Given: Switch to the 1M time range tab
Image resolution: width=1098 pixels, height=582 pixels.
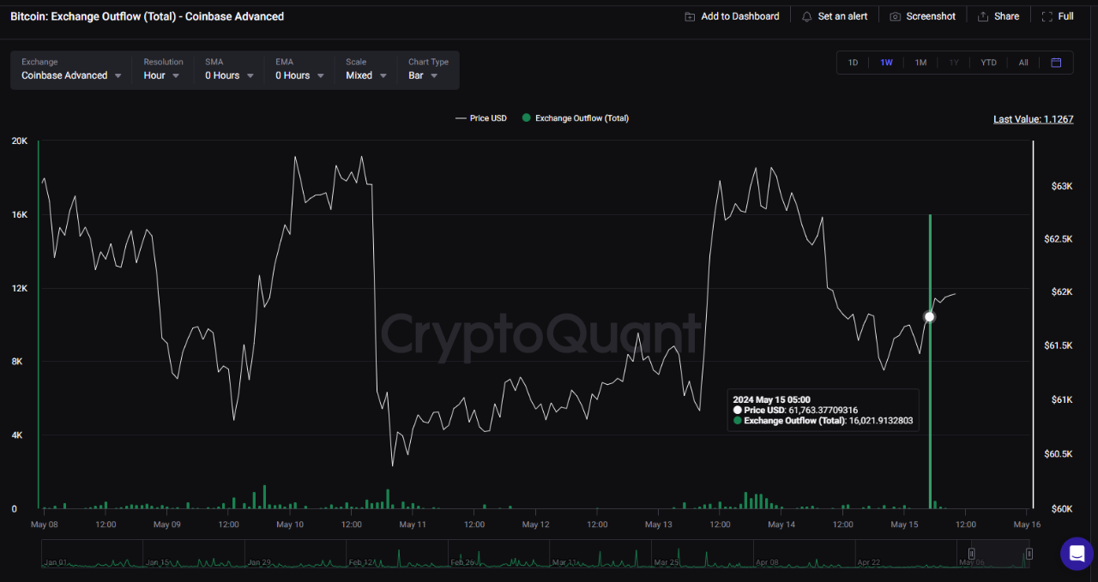Looking at the screenshot, I should click(920, 62).
